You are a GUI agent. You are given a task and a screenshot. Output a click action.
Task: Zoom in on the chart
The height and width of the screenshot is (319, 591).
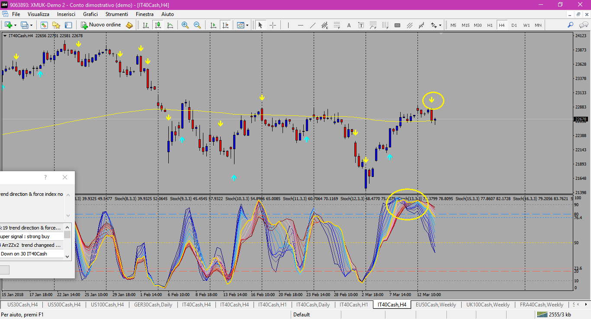pyautogui.click(x=185, y=25)
